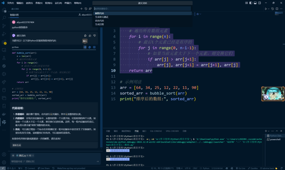Click the thumbs up icon on Tongyi response
The image size is (285, 170).
coord(90,36)
